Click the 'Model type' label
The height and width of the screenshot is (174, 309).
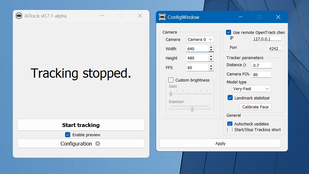237,82
